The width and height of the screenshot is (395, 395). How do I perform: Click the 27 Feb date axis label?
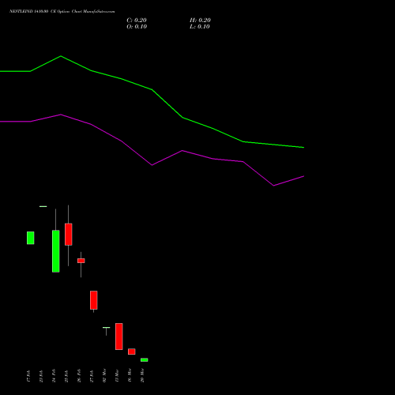(x=92, y=376)
